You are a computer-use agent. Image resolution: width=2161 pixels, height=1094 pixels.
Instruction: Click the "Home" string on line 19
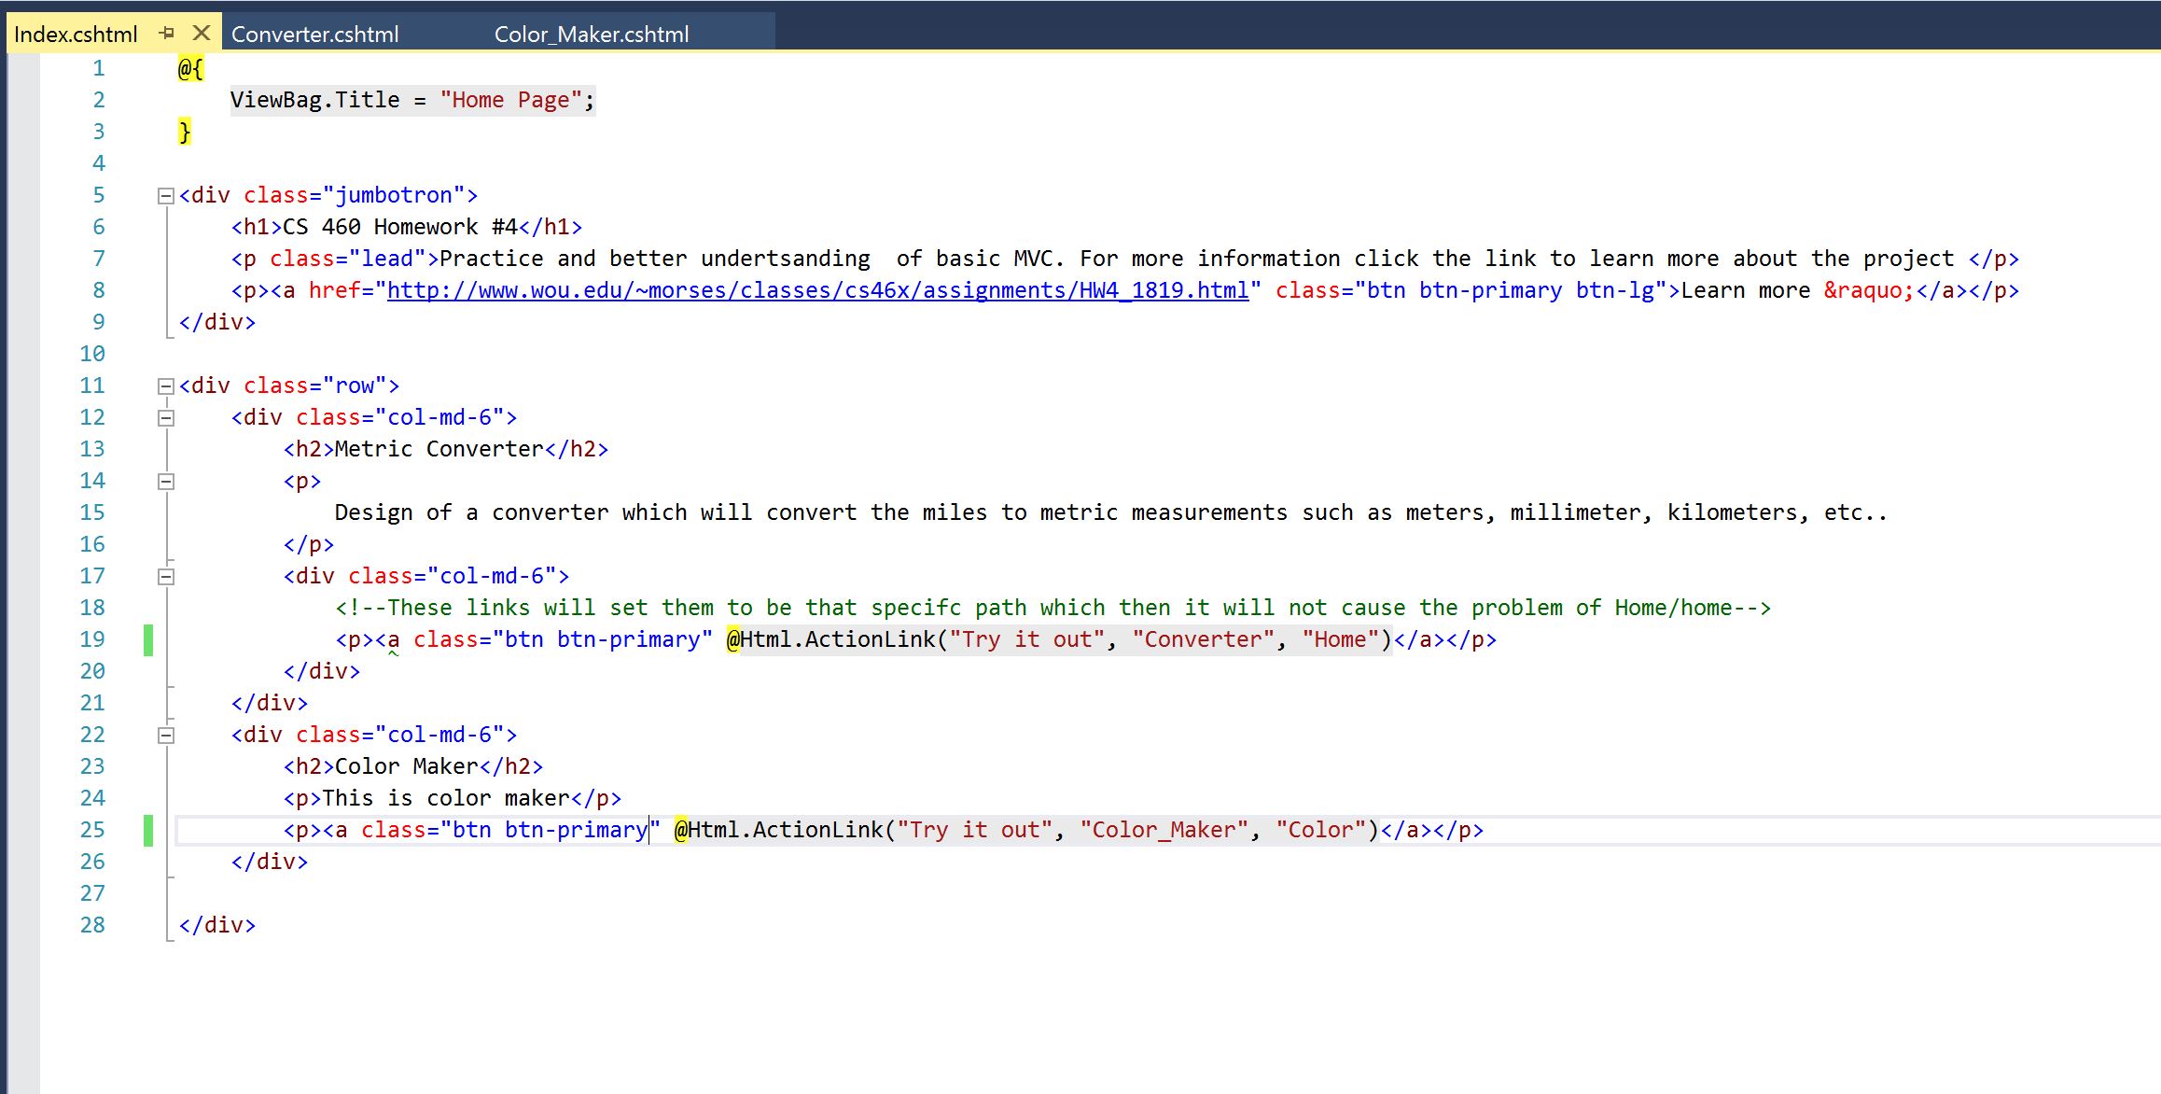pyautogui.click(x=1340, y=639)
